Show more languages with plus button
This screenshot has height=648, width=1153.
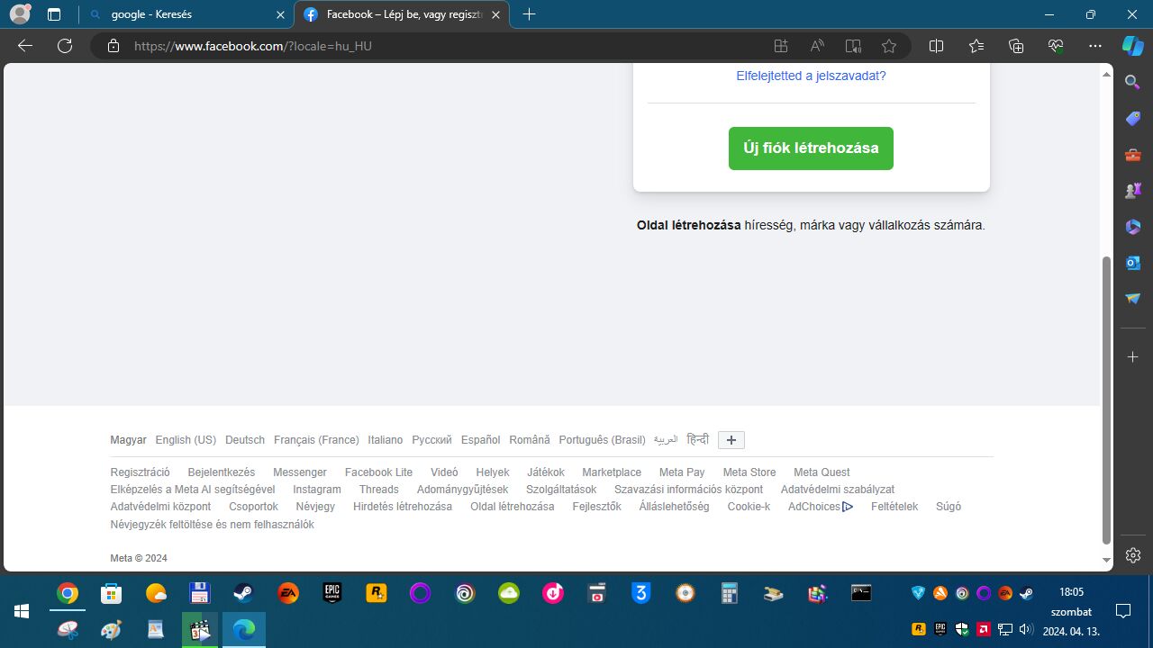click(x=731, y=440)
